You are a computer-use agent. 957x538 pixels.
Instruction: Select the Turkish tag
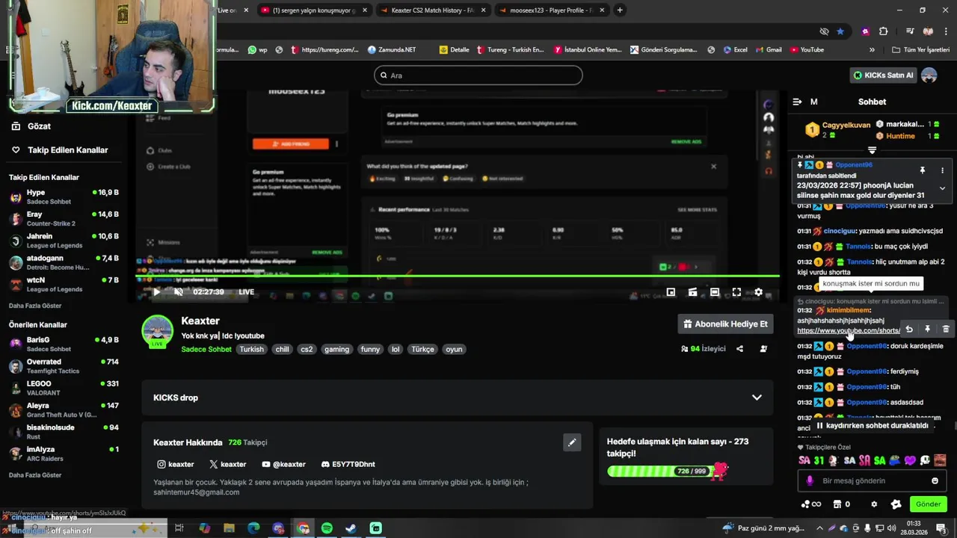tap(251, 350)
